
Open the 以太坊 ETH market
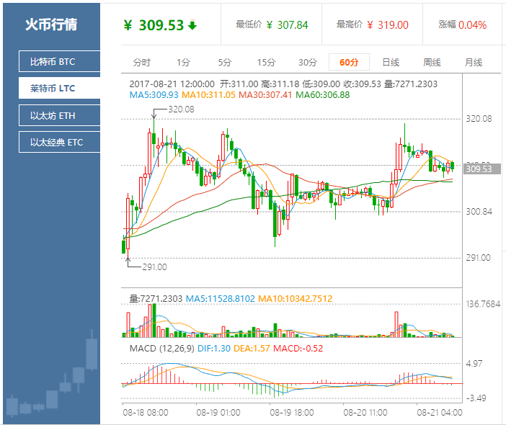click(60, 115)
